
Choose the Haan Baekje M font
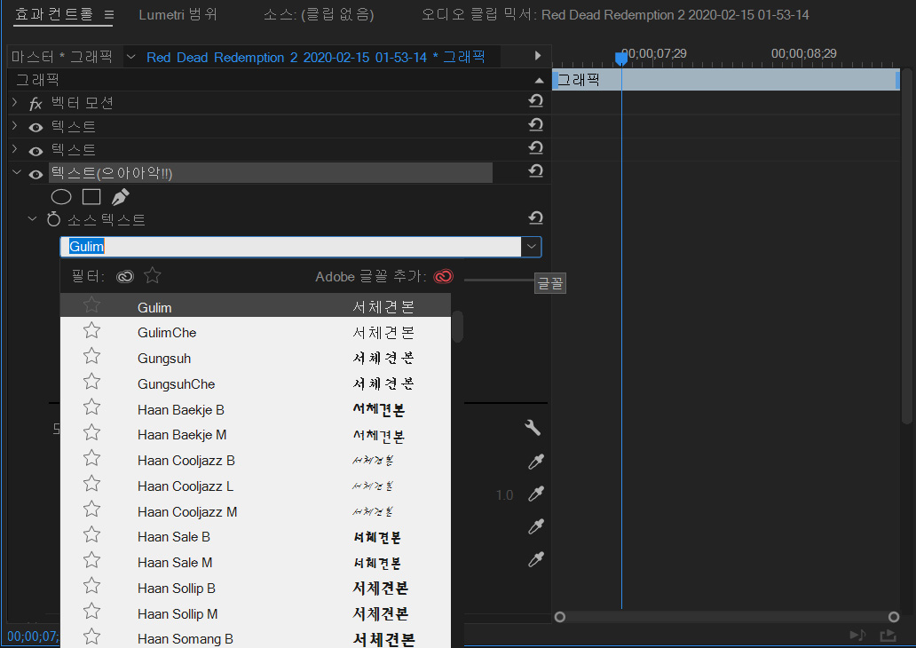click(x=256, y=435)
